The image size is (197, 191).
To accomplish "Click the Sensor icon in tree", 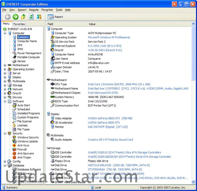I will [x=14, y=61].
